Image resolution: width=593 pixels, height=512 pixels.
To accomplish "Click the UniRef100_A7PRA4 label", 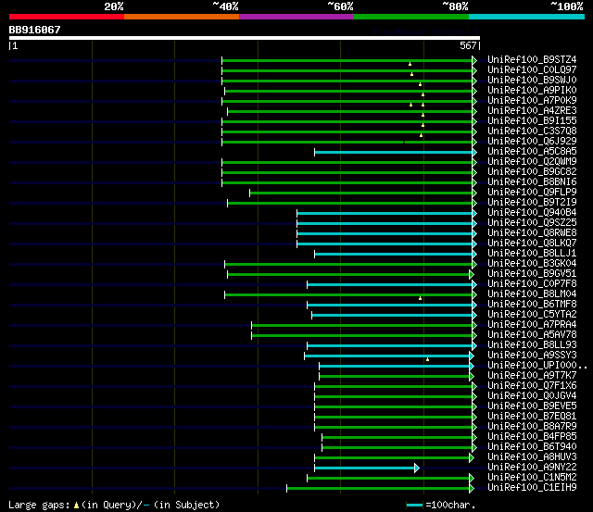I will click(x=532, y=325).
